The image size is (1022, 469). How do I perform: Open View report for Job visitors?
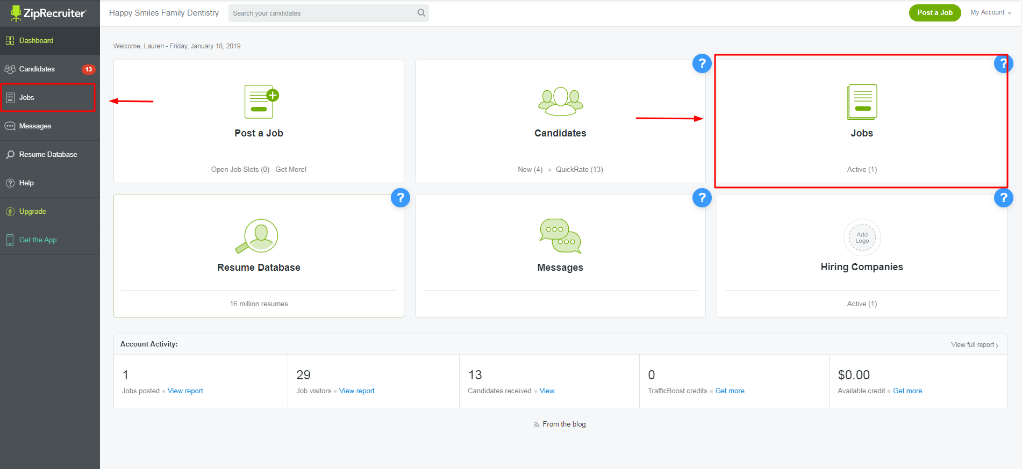(356, 391)
